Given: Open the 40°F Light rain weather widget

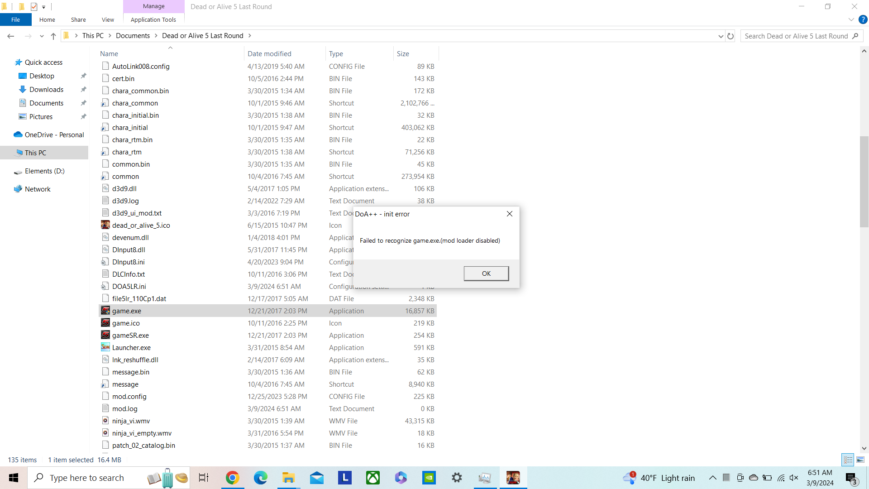Looking at the screenshot, I should coord(659,478).
